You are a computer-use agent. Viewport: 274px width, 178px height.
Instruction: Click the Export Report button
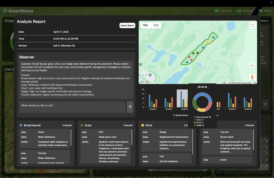[x=127, y=25]
